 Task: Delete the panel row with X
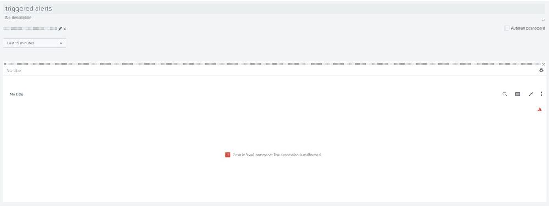[544, 64]
